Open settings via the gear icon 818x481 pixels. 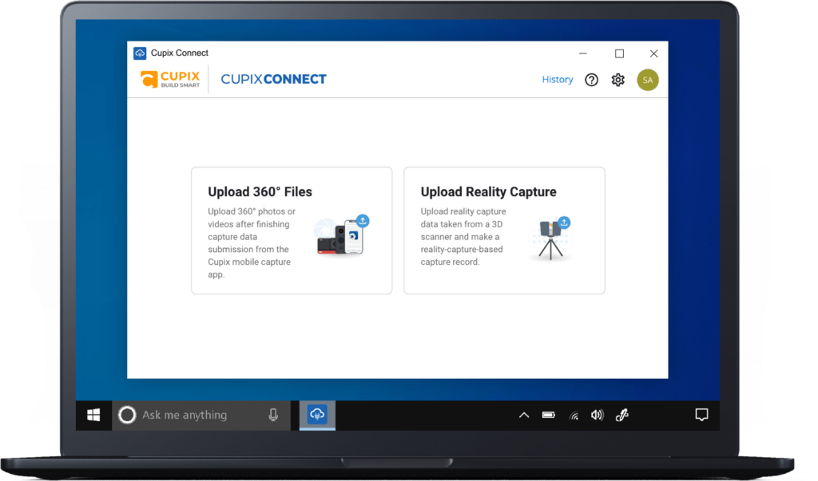coord(617,80)
